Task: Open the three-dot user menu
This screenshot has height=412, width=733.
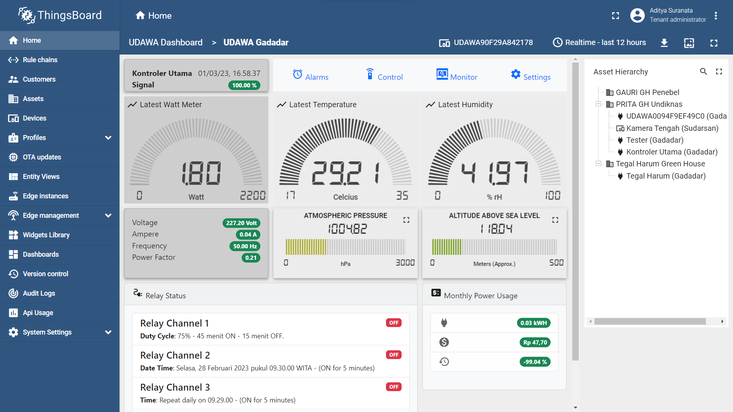Action: point(716,16)
